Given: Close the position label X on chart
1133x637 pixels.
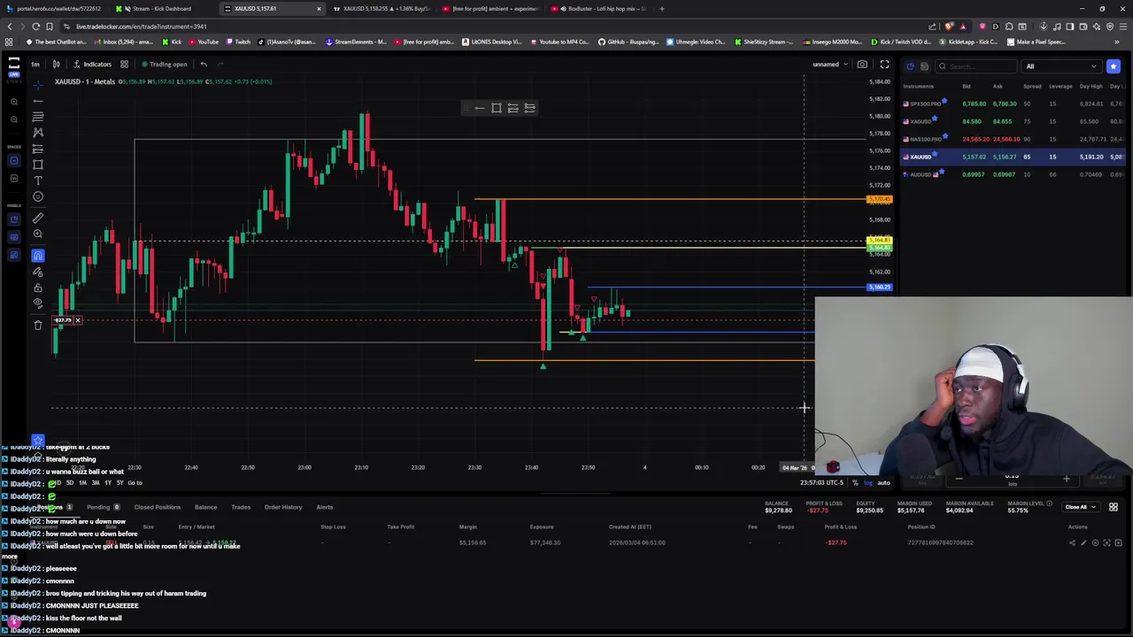Looking at the screenshot, I should [x=78, y=320].
